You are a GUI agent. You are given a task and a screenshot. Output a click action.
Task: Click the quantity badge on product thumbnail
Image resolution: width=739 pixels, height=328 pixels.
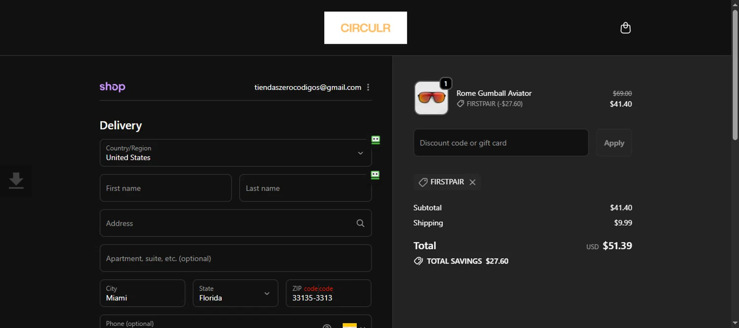click(445, 84)
